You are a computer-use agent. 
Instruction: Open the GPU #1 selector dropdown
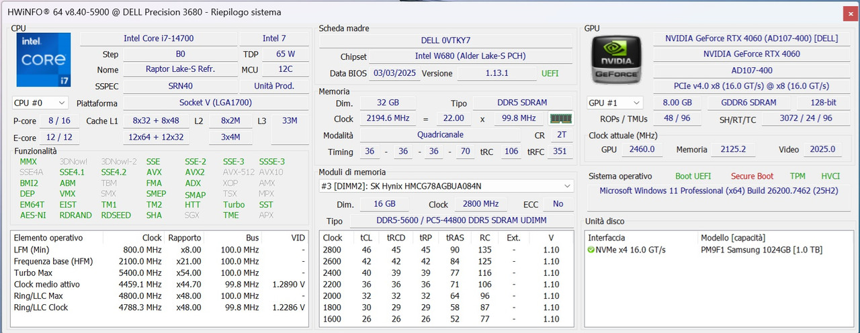click(614, 103)
